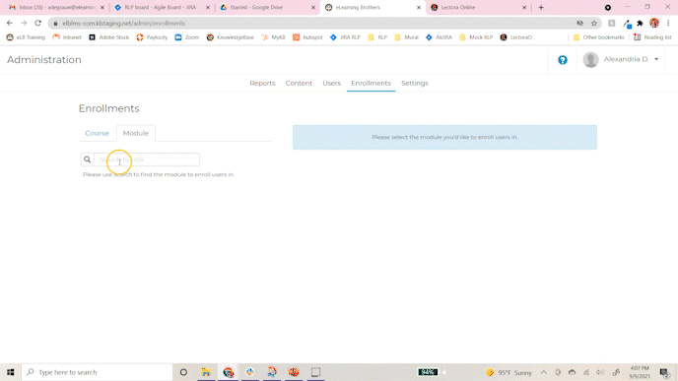Open the Intranet bookmark
The height and width of the screenshot is (381, 678).
tap(67, 37)
